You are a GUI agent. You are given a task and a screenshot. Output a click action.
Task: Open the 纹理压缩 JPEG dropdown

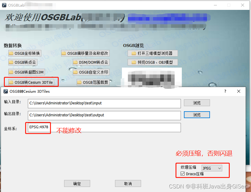pyautogui.click(x=212, y=168)
